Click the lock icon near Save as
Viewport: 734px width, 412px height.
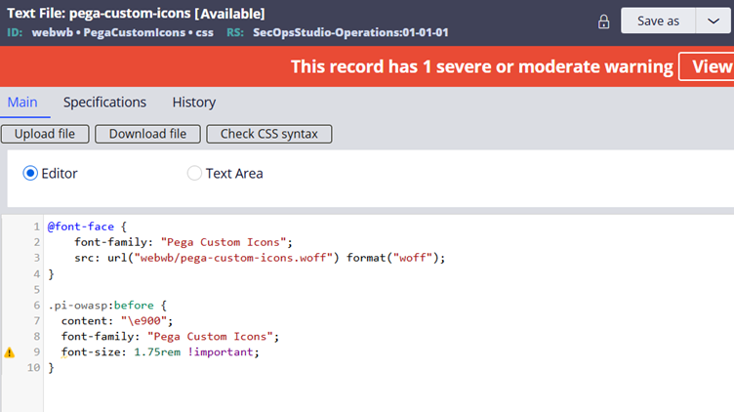[604, 21]
